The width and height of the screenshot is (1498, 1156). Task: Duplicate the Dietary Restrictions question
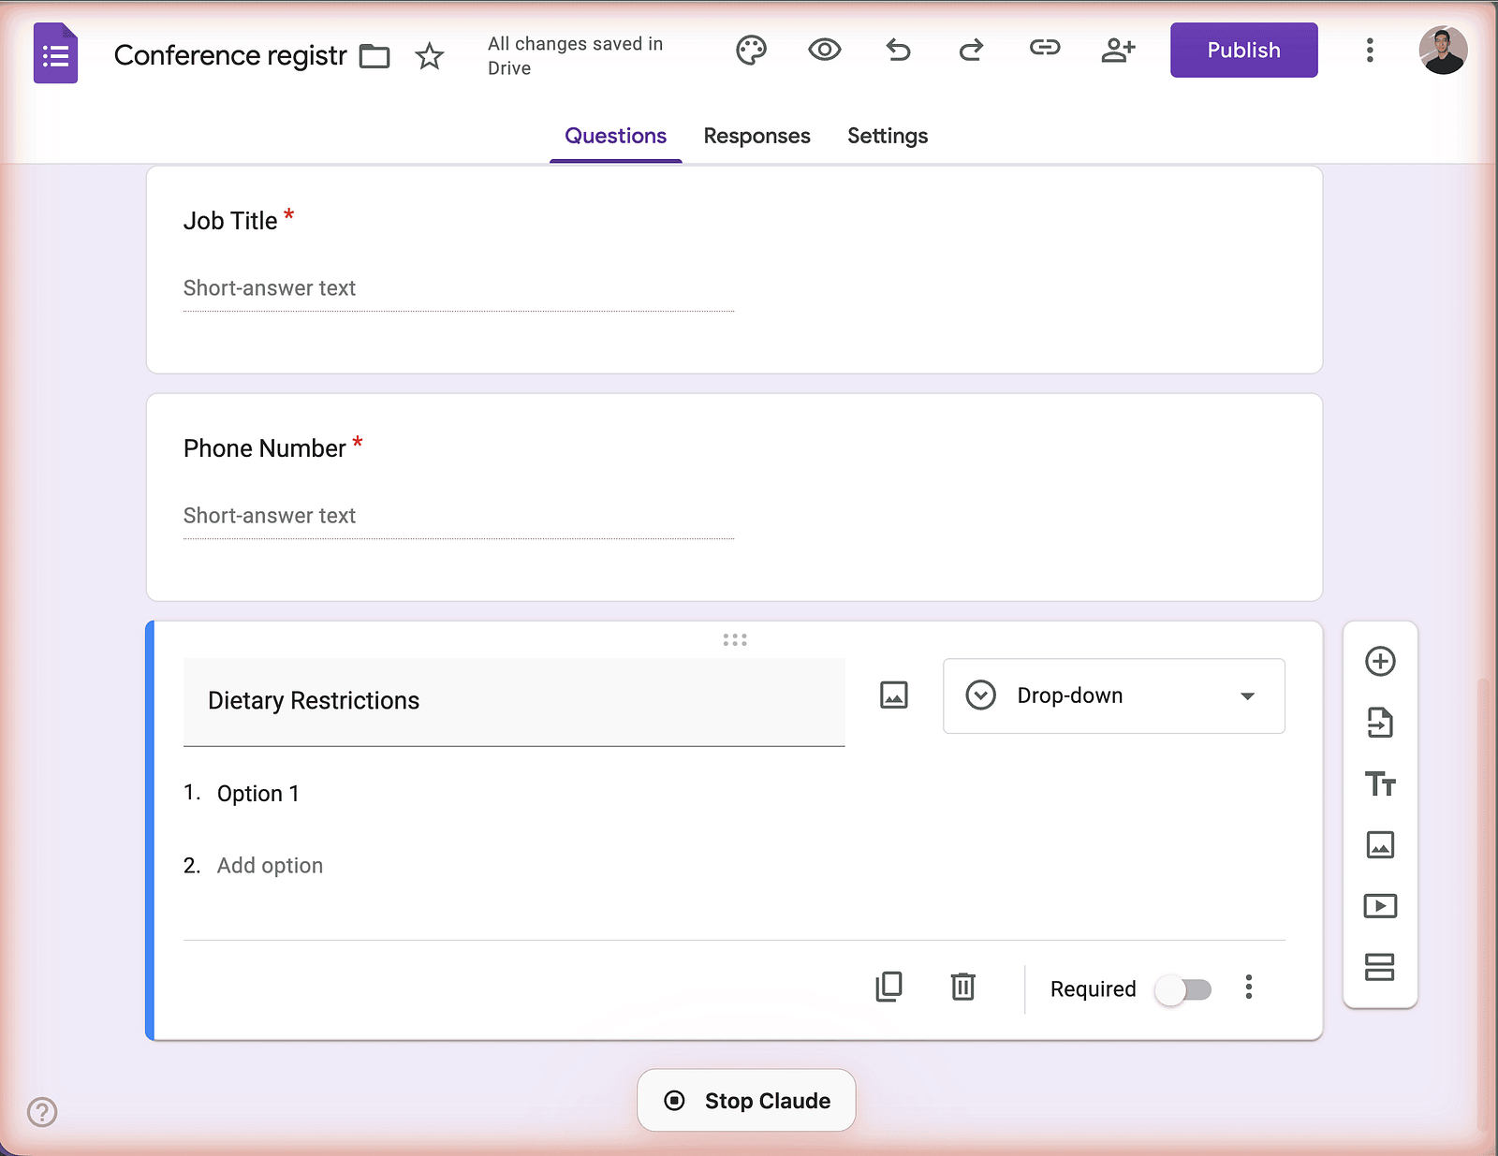889,988
